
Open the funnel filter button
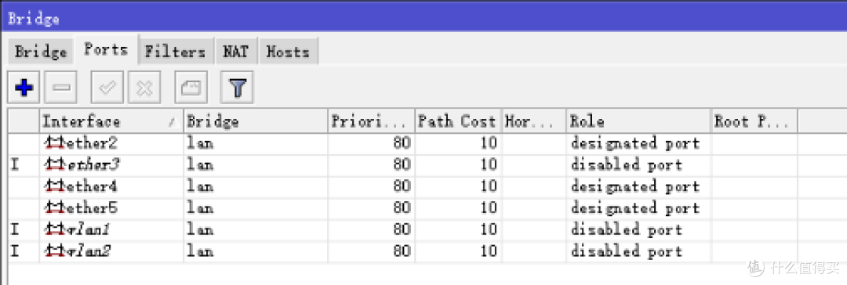pos(237,88)
